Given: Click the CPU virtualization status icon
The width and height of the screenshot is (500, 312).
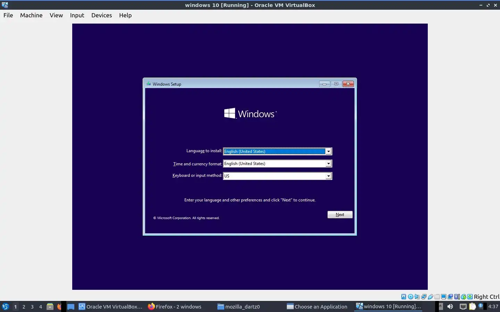Looking at the screenshot, I should pyautogui.click(x=457, y=296).
